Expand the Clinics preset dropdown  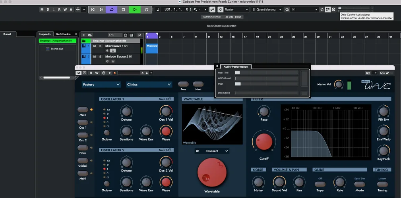pos(149,84)
